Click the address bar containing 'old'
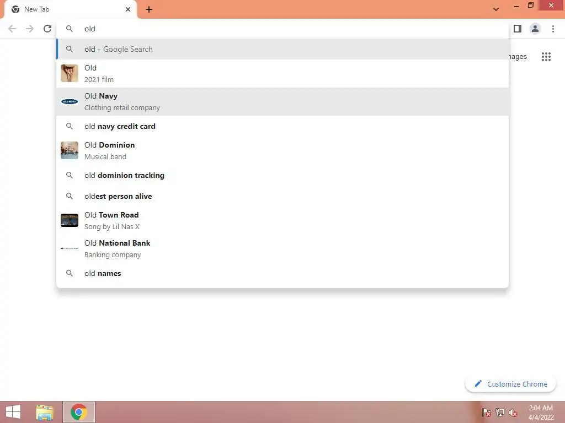 pyautogui.click(x=282, y=29)
